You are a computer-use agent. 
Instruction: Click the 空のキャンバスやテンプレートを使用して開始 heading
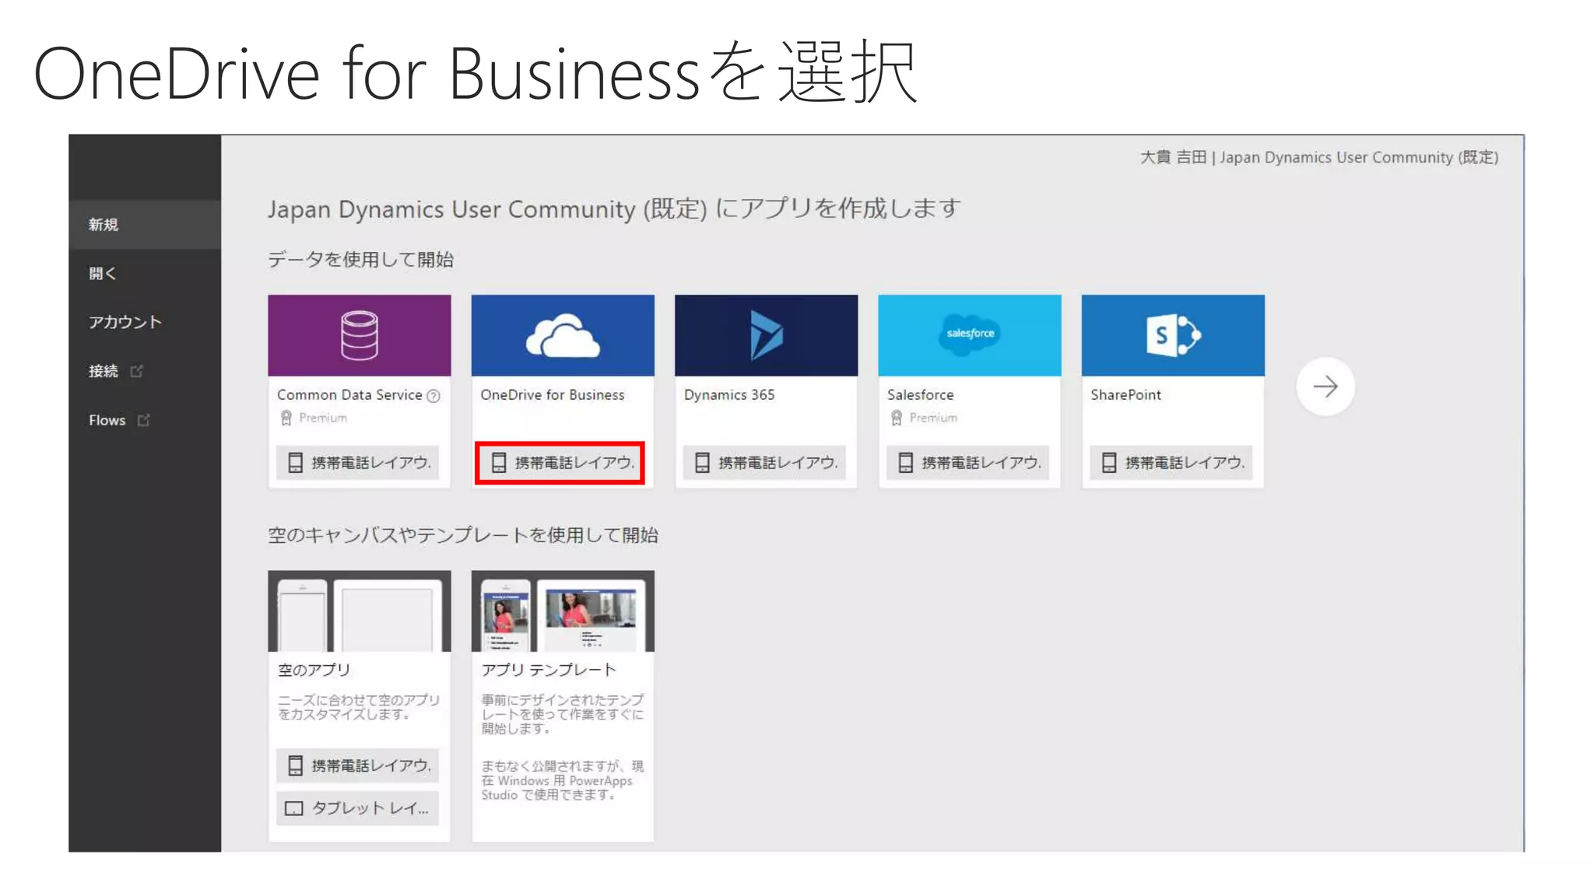463,536
